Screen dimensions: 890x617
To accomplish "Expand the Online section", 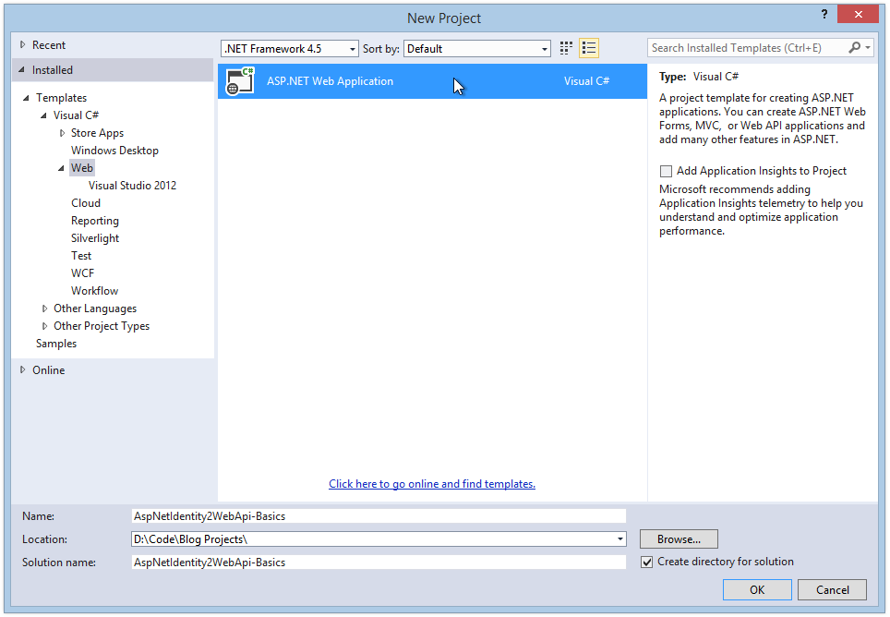I will point(22,369).
